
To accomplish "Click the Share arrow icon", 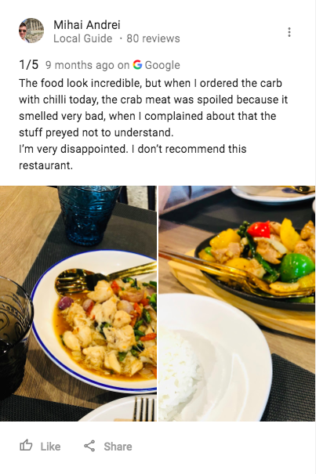I will (89, 446).
